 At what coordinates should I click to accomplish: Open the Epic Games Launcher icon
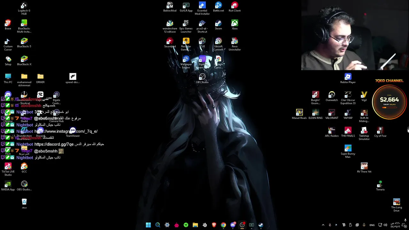(x=186, y=27)
